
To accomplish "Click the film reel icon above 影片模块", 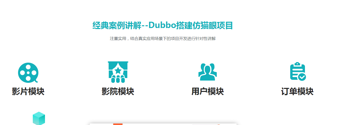I will (28, 72).
